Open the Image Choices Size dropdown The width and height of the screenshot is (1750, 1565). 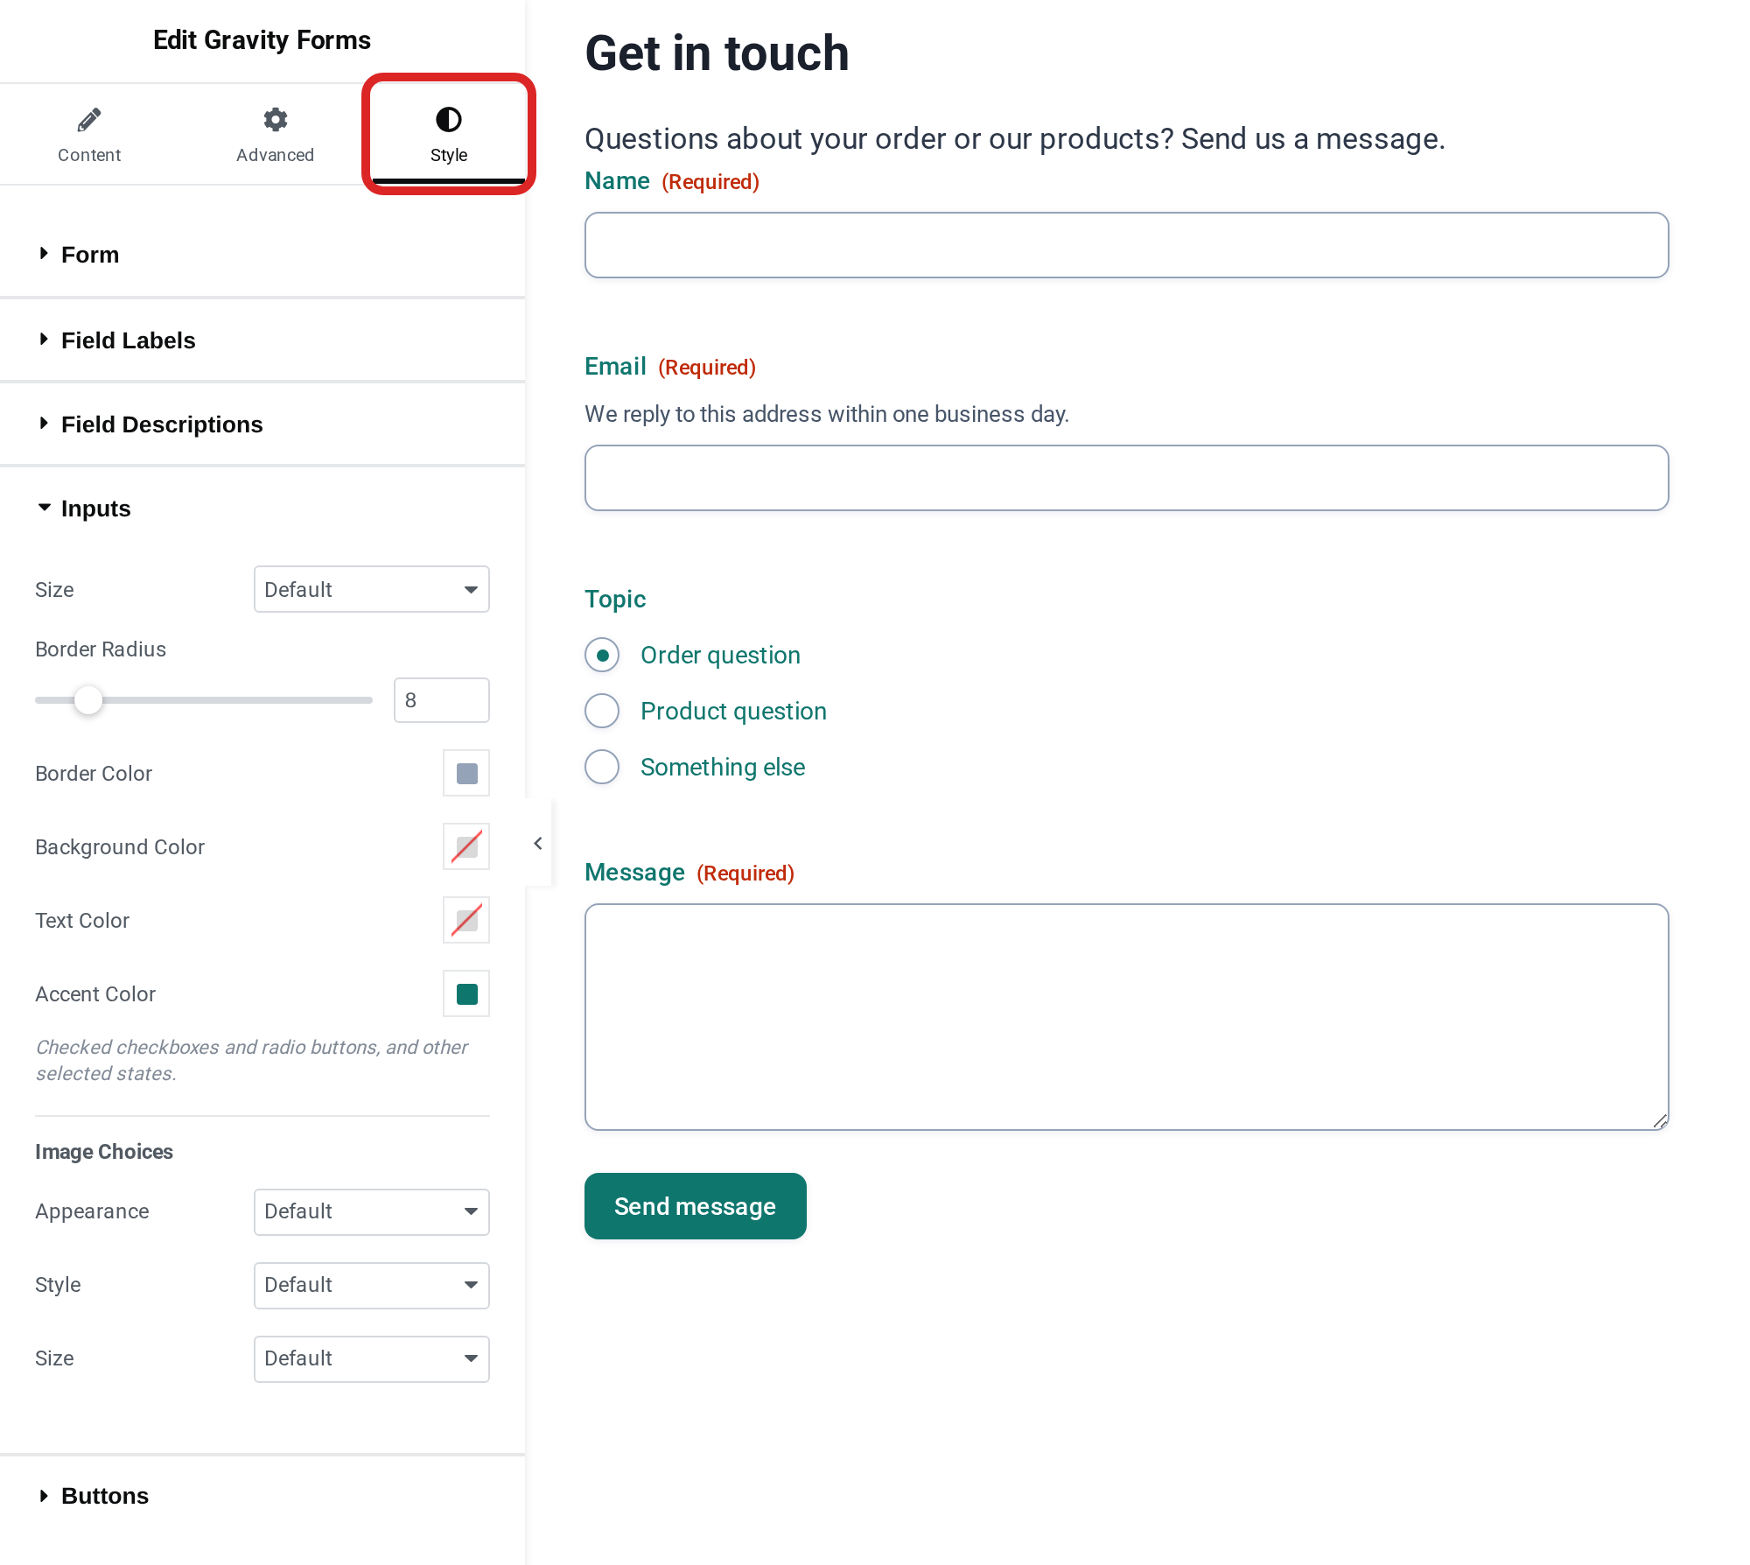pyautogui.click(x=372, y=1358)
